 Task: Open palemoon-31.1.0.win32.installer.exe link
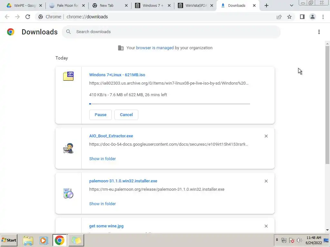tap(123, 181)
